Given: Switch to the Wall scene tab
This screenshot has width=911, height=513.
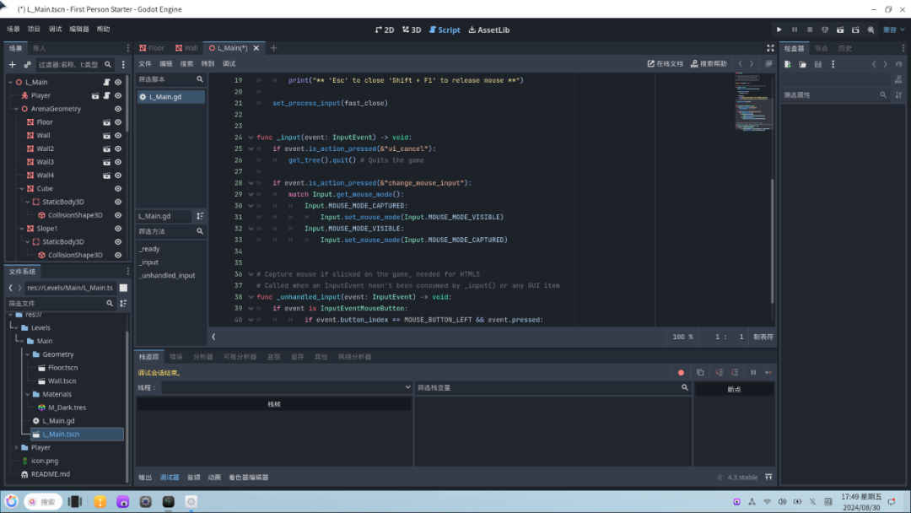Looking at the screenshot, I should tap(186, 48).
